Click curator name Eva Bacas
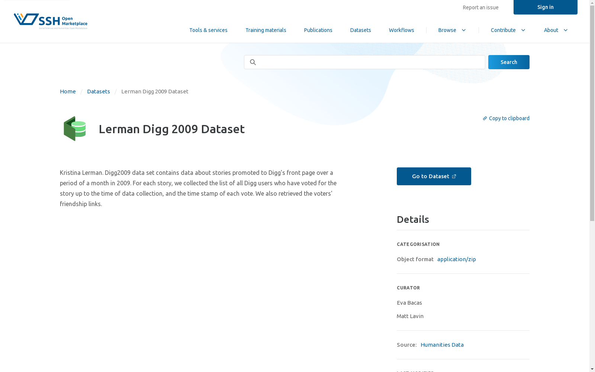Viewport: 595px width, 372px height. click(x=409, y=303)
